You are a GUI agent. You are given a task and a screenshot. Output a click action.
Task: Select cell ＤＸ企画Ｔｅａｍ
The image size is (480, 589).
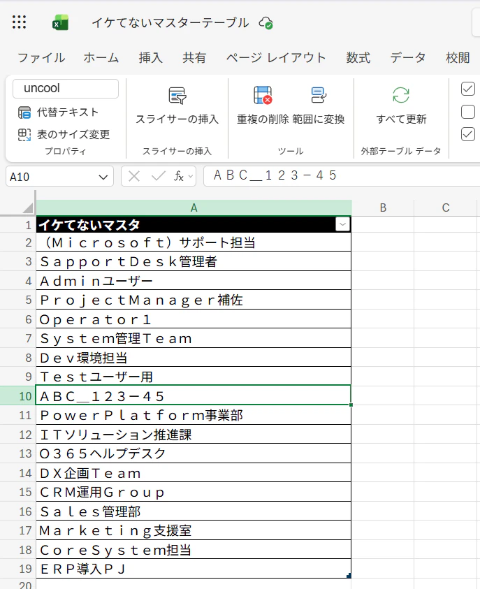click(194, 473)
